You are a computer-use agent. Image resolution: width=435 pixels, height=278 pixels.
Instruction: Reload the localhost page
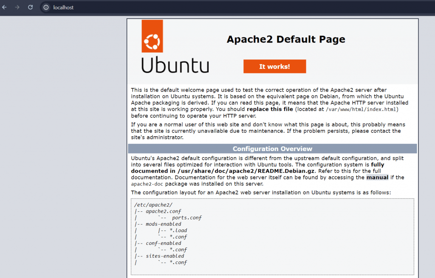click(x=30, y=7)
